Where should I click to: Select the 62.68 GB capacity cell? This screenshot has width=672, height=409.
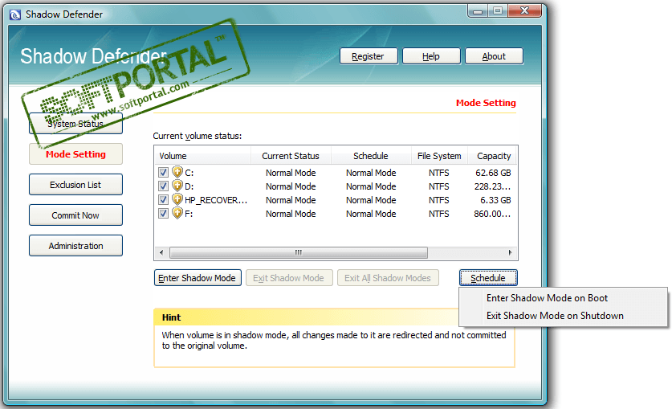pyautogui.click(x=493, y=173)
